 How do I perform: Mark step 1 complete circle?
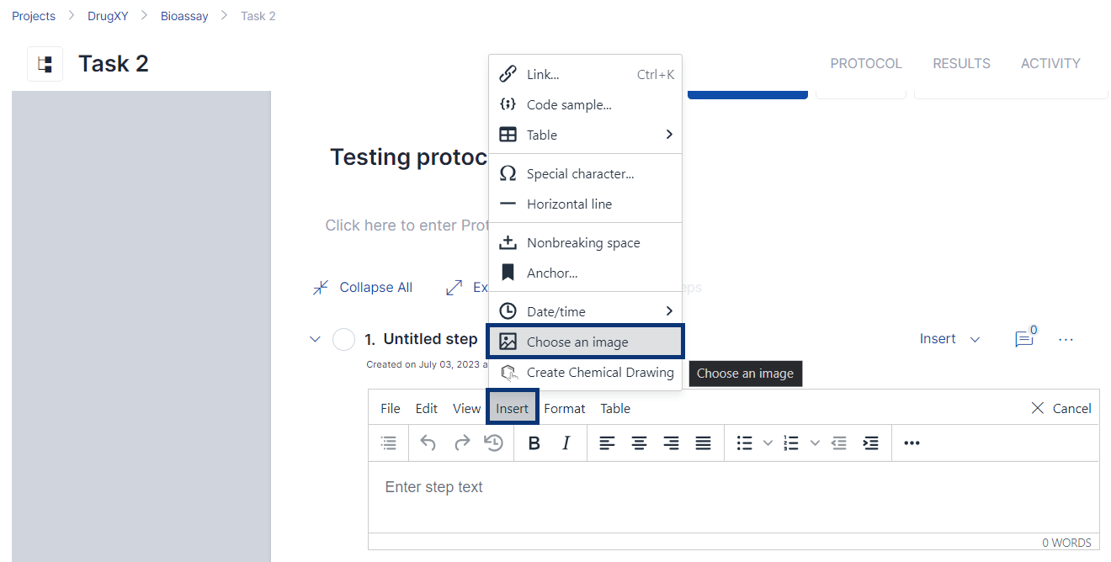click(x=343, y=339)
